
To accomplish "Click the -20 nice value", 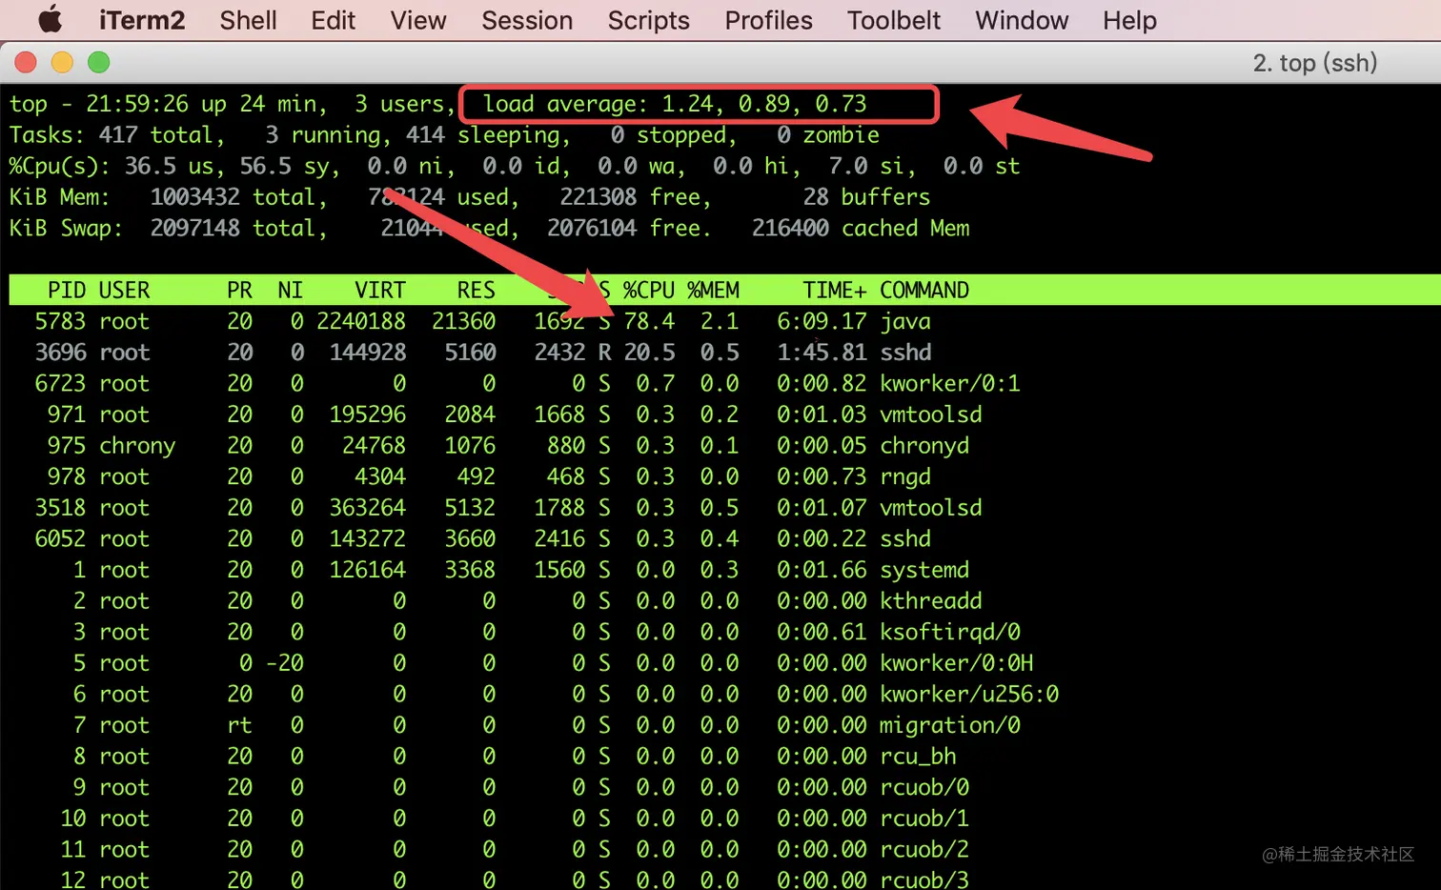I will 284,663.
